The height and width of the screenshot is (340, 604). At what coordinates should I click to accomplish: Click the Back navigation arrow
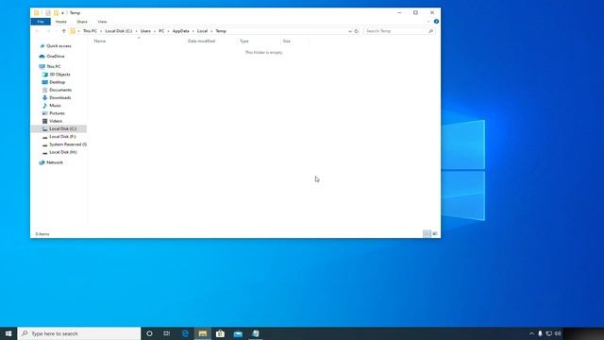38,31
